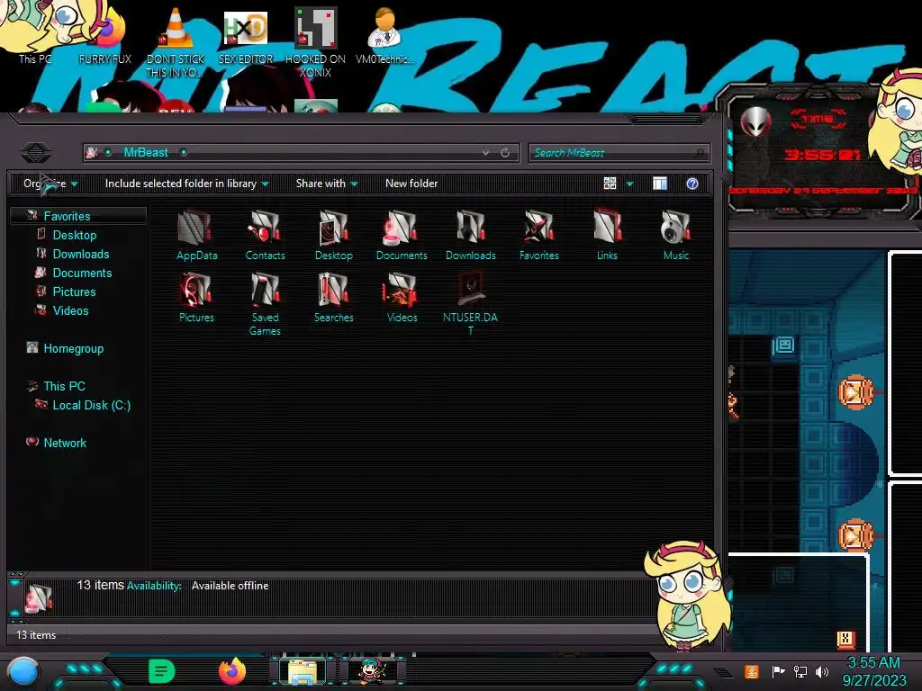Open the Desktop folder in file pane

333,235
